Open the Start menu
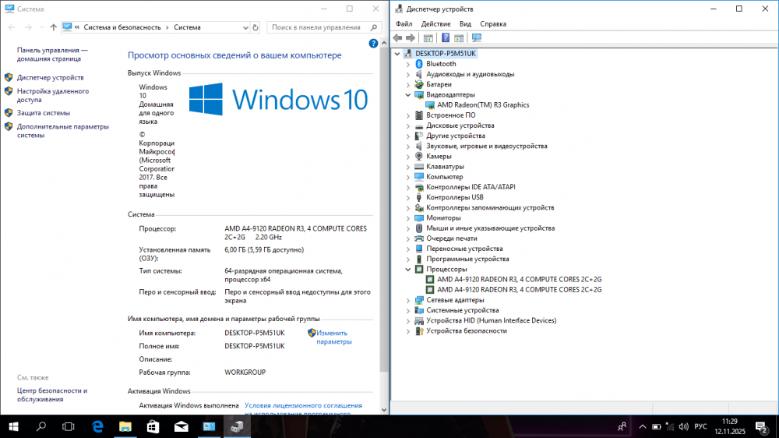This screenshot has height=438, width=779. (13, 426)
